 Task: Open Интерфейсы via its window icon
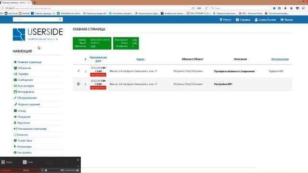pos(15,92)
